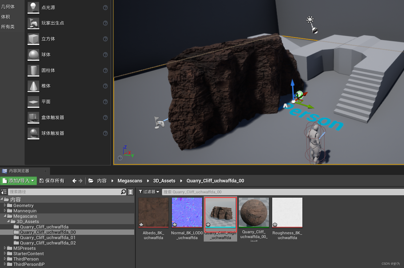Viewport: 404px width, 268px height.
Task: Select the 立方体 cube icon
Action: [x=33, y=39]
